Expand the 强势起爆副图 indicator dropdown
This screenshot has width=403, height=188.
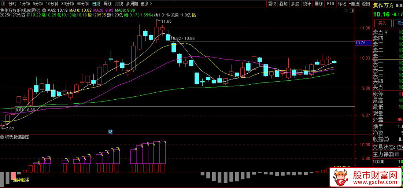point(2,137)
